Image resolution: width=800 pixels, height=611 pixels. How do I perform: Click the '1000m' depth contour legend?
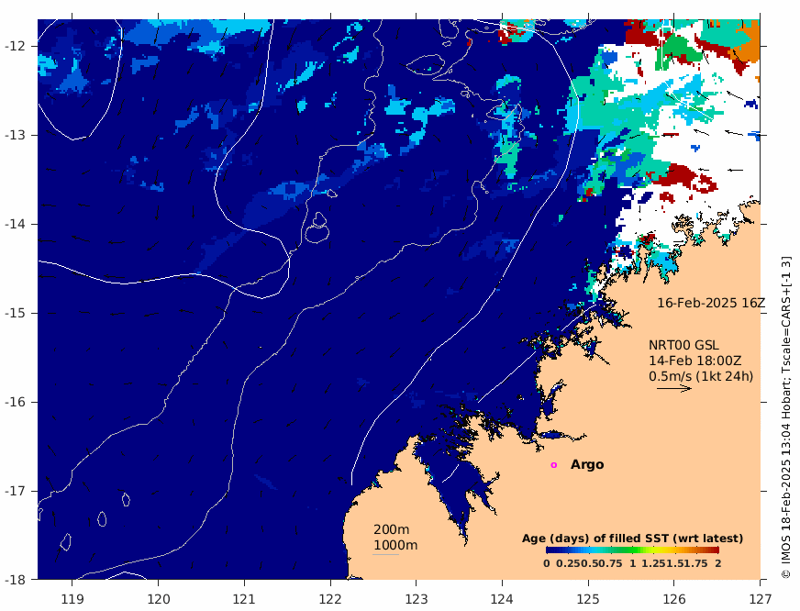coord(395,545)
